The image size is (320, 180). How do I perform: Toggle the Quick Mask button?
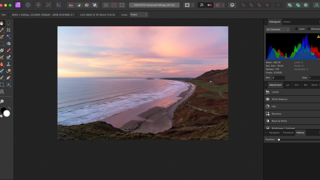(x=187, y=5)
